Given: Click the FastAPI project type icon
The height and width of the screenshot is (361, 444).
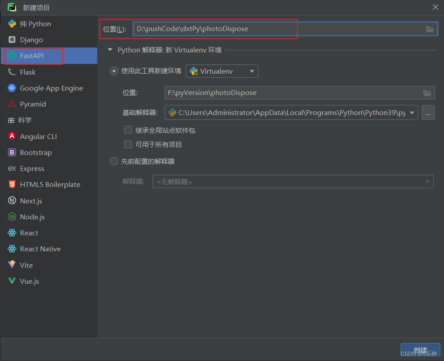Looking at the screenshot, I should coord(12,56).
